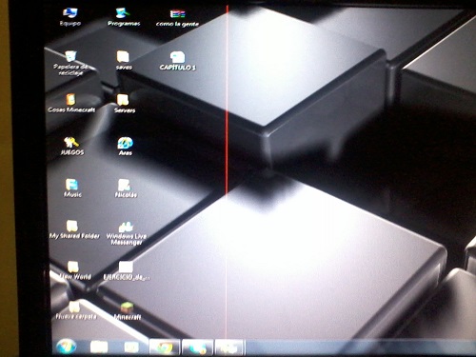The width and height of the screenshot is (476, 357).
Task: Launch Windows Live Messenger shortcut
Action: [x=127, y=233]
